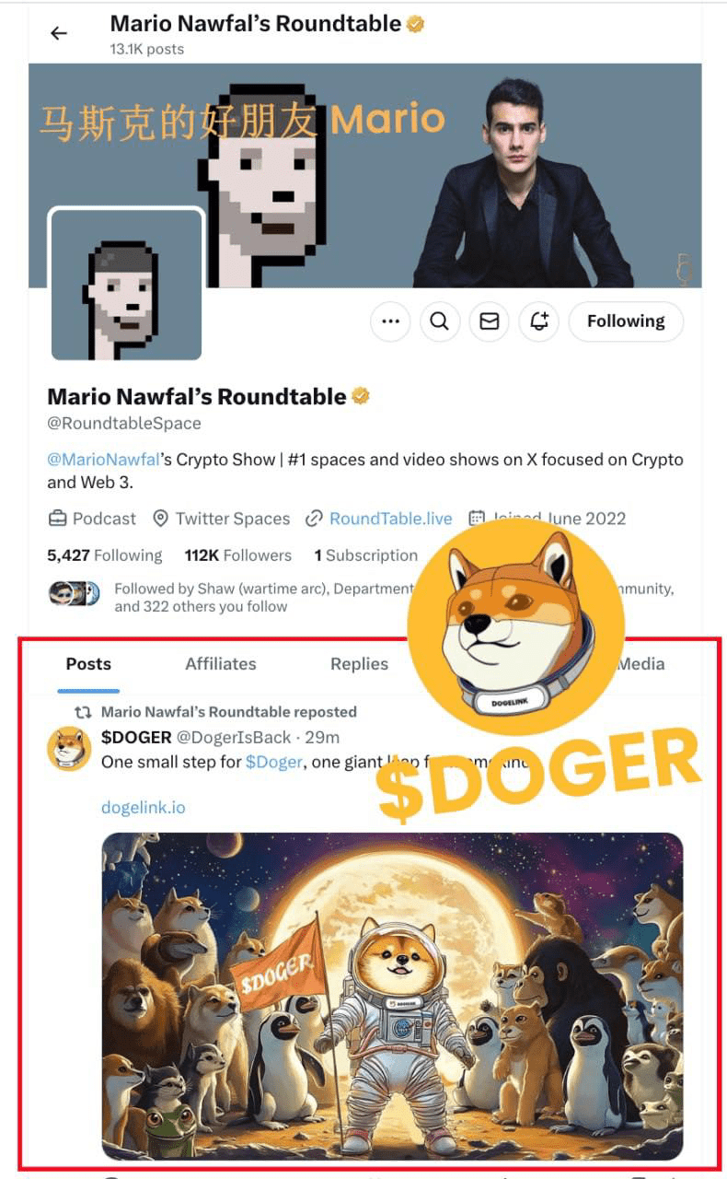View the 112K Followers list
Screen dimensions: 727x1179
coord(237,555)
